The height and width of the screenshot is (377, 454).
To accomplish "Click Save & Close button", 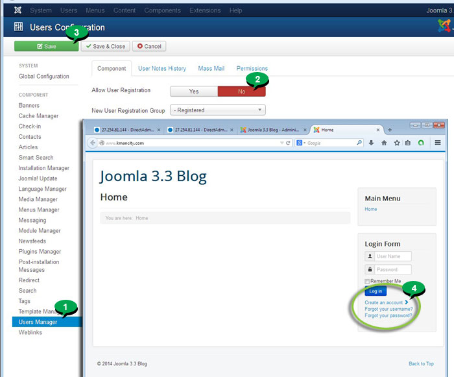I will pos(105,46).
